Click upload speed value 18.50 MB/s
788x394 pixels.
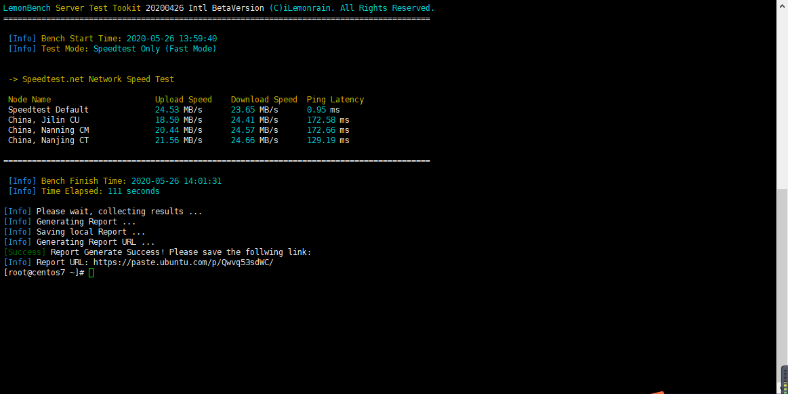coord(178,120)
